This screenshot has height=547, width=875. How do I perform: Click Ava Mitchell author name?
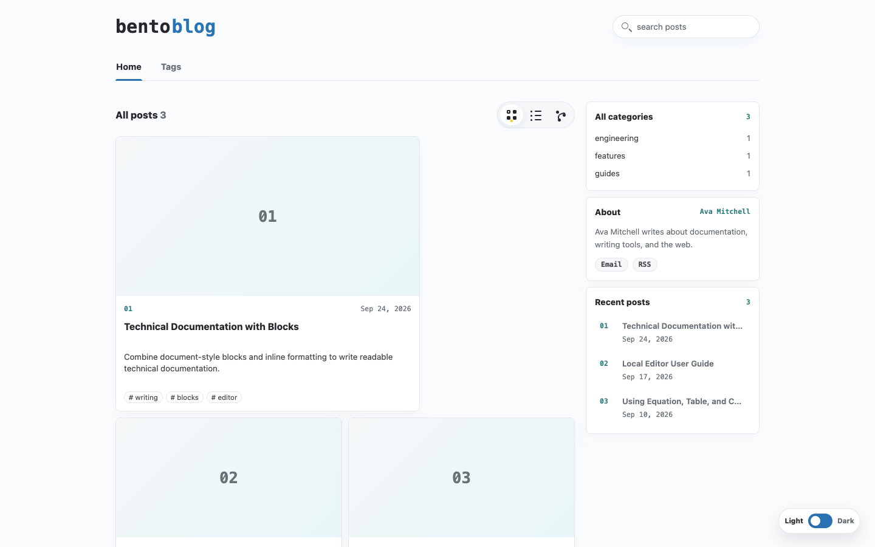pos(725,212)
